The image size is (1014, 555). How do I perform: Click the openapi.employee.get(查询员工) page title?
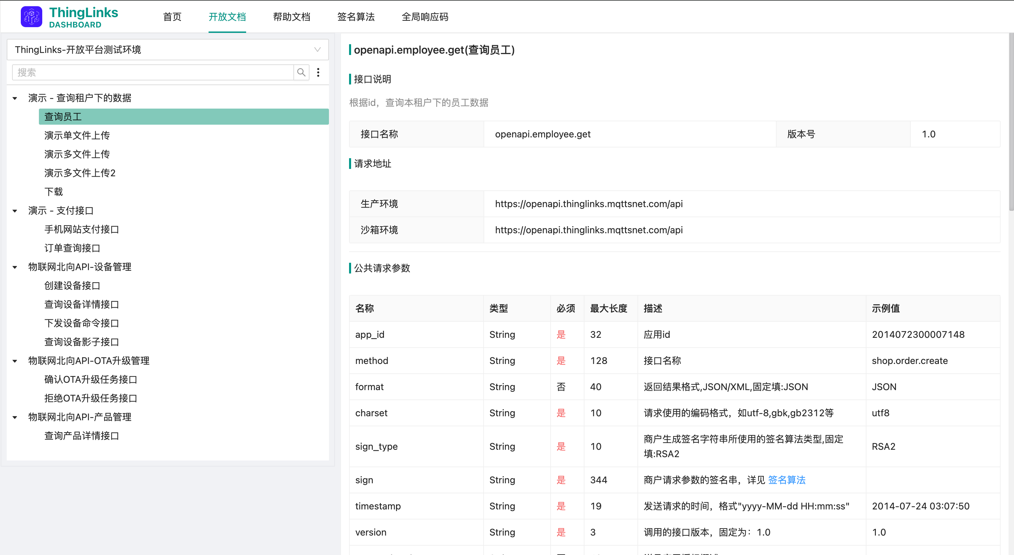point(434,50)
